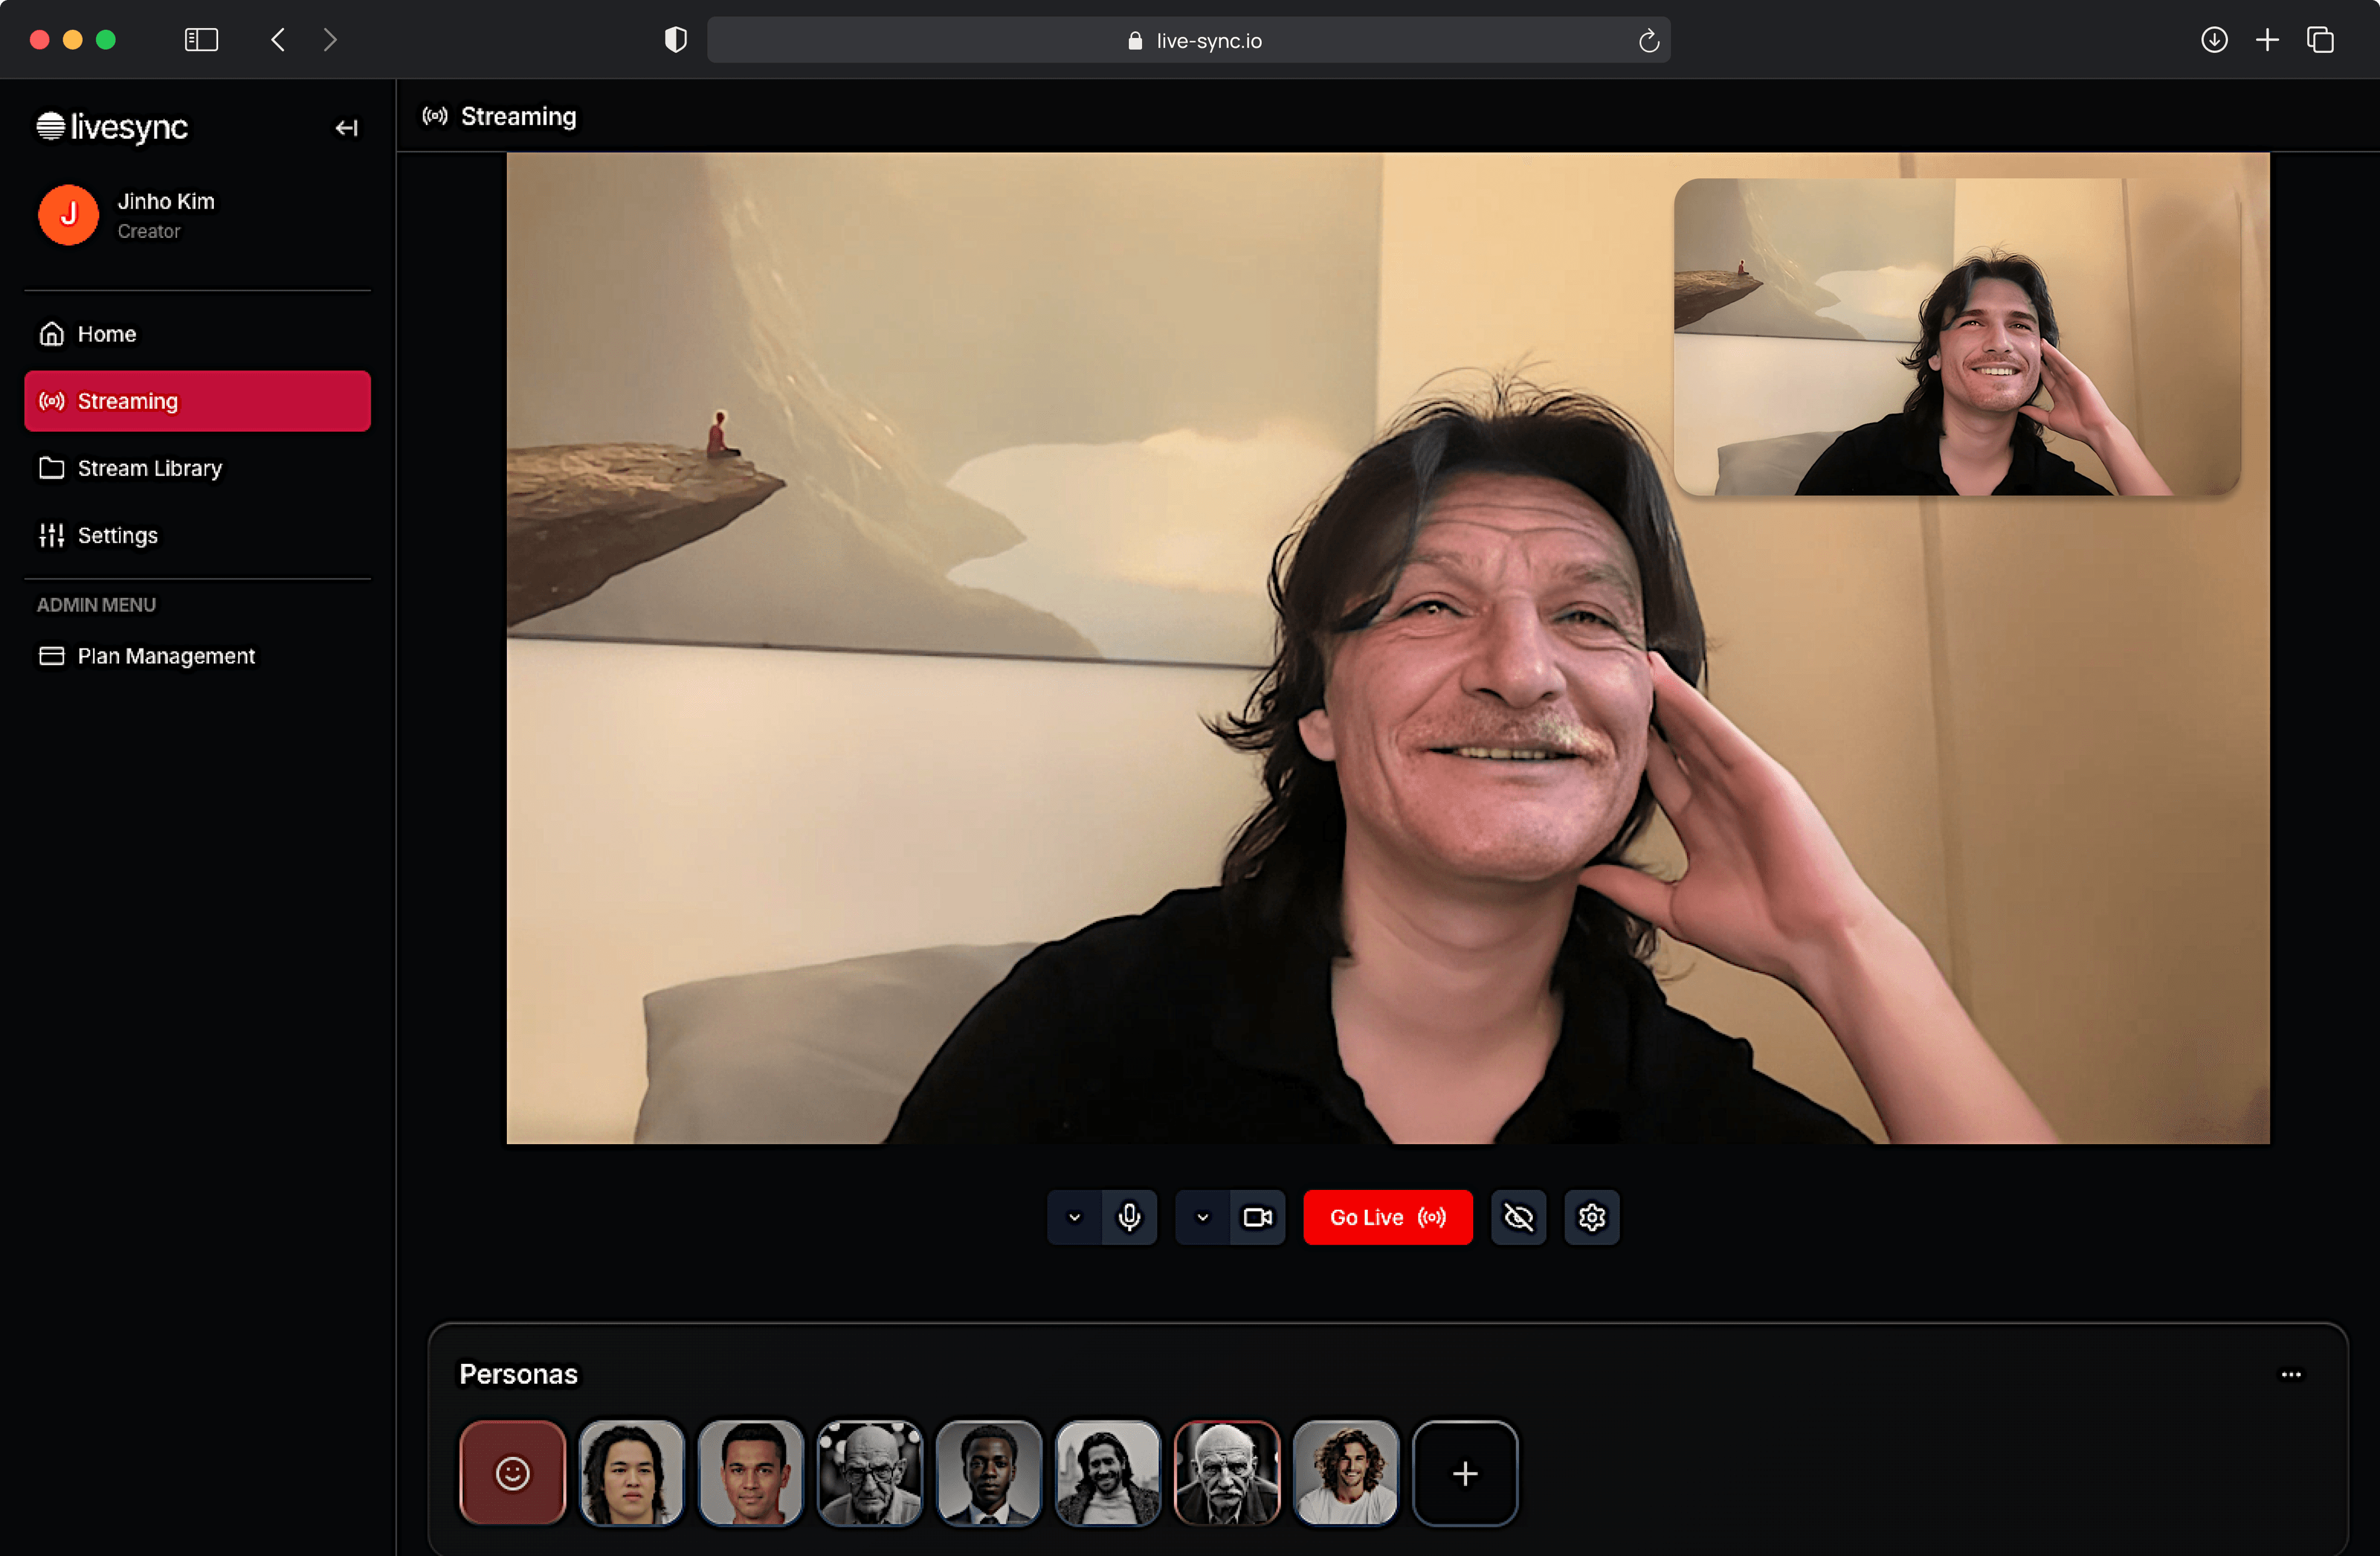The width and height of the screenshot is (2380, 1556).
Task: Expand the camera source dropdown chevron
Action: 1202,1216
